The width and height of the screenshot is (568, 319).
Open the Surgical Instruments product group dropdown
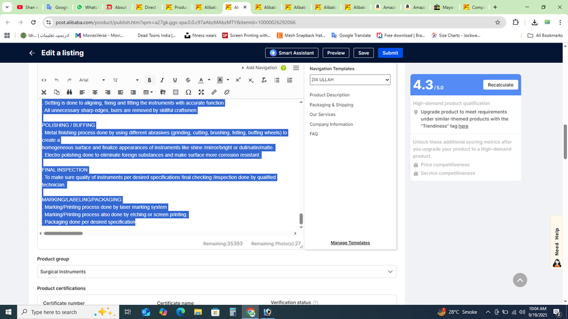tap(216, 272)
